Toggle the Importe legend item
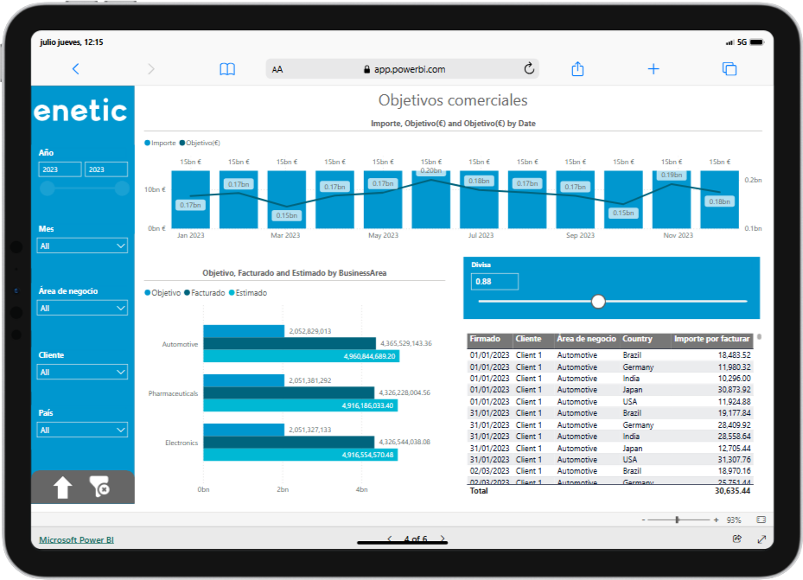 click(x=160, y=143)
